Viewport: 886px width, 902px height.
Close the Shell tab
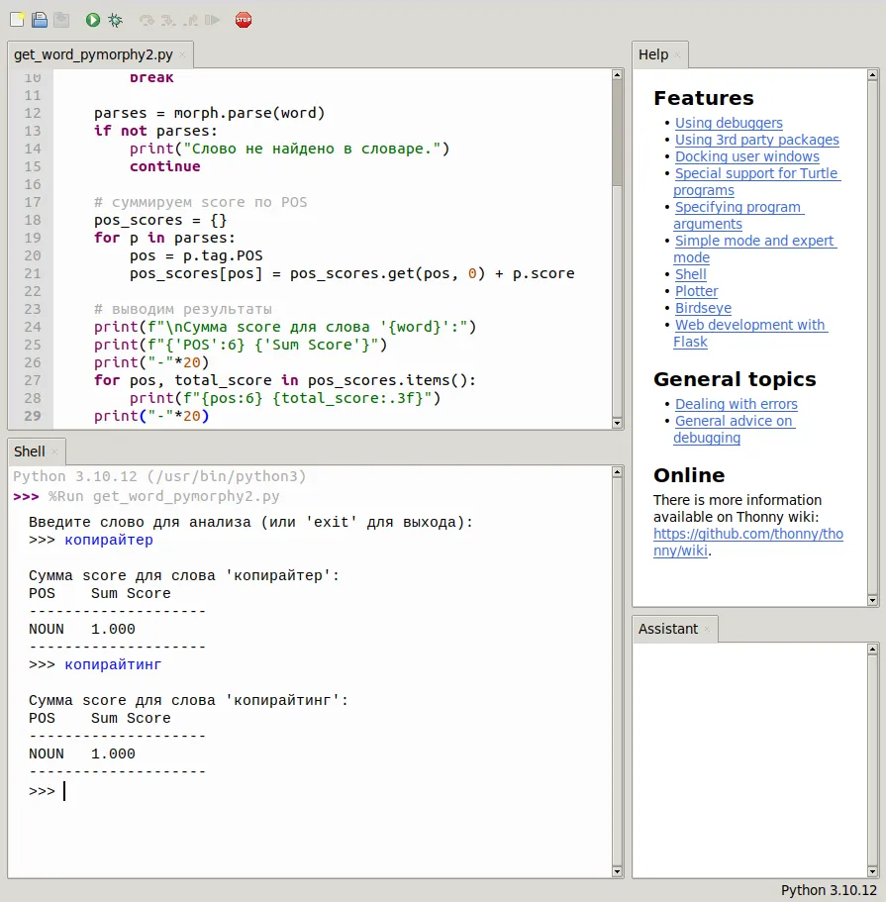pos(54,451)
